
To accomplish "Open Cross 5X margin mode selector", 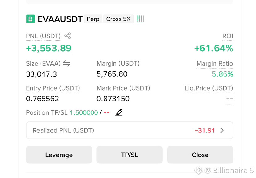I will (118, 19).
